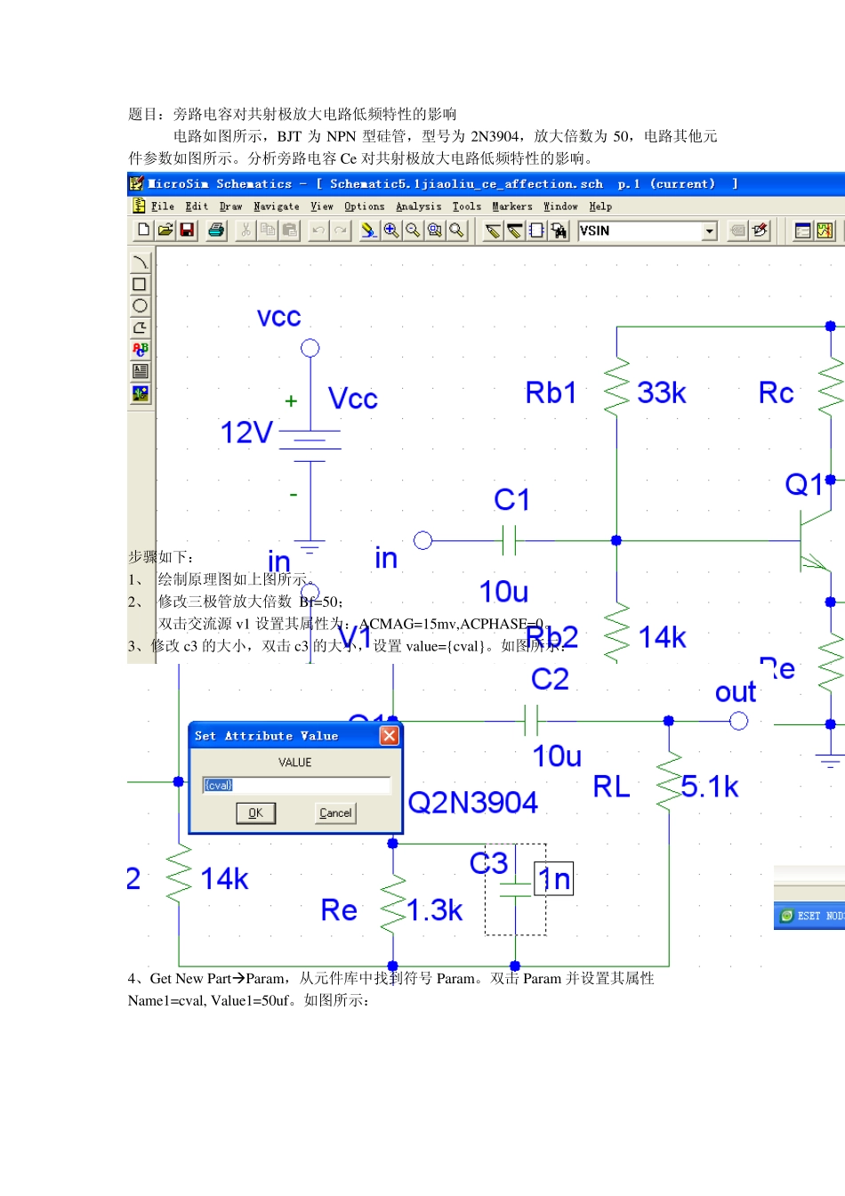Click the Re 1.3k resistor value

click(435, 910)
